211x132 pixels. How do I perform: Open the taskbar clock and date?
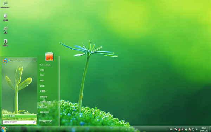pos(204,130)
